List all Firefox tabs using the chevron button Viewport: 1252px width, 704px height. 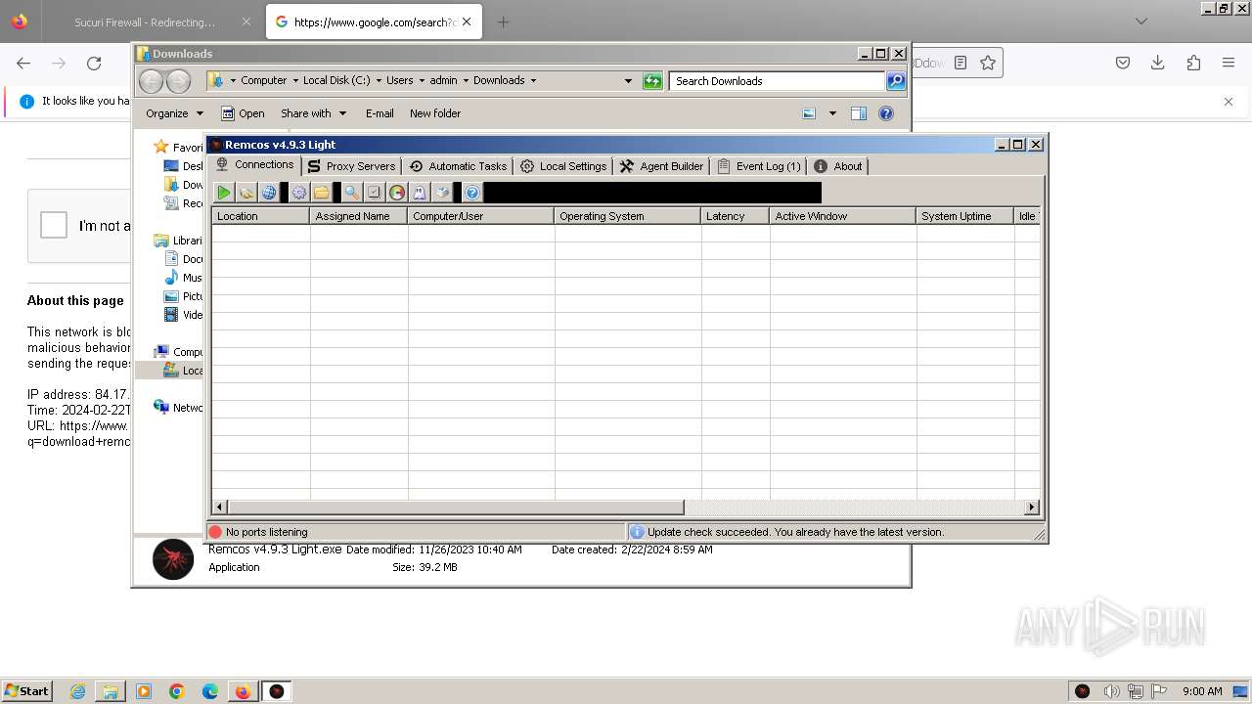point(1140,22)
